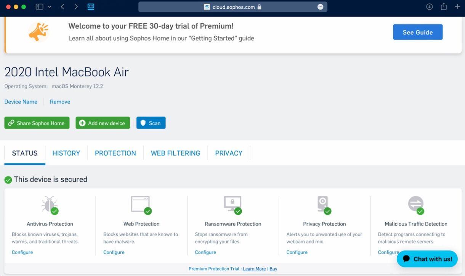Click the Antivirus Protection bug icon

[50, 205]
